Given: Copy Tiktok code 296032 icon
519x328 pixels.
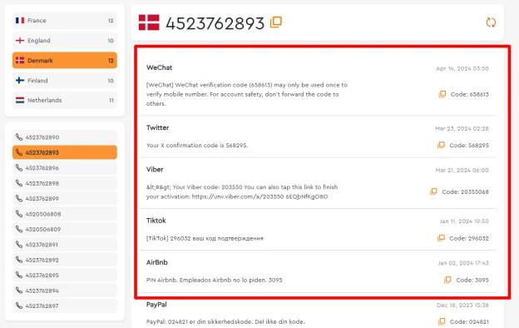Looking at the screenshot, I should (x=441, y=238).
